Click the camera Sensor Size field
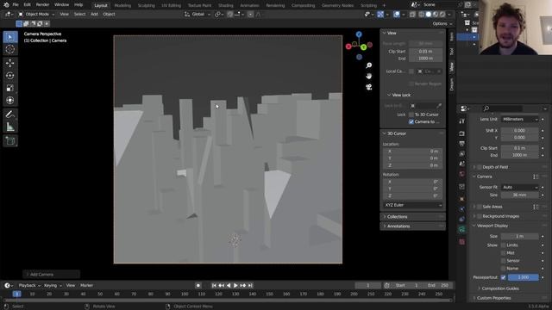This screenshot has height=310, width=552. click(520, 195)
